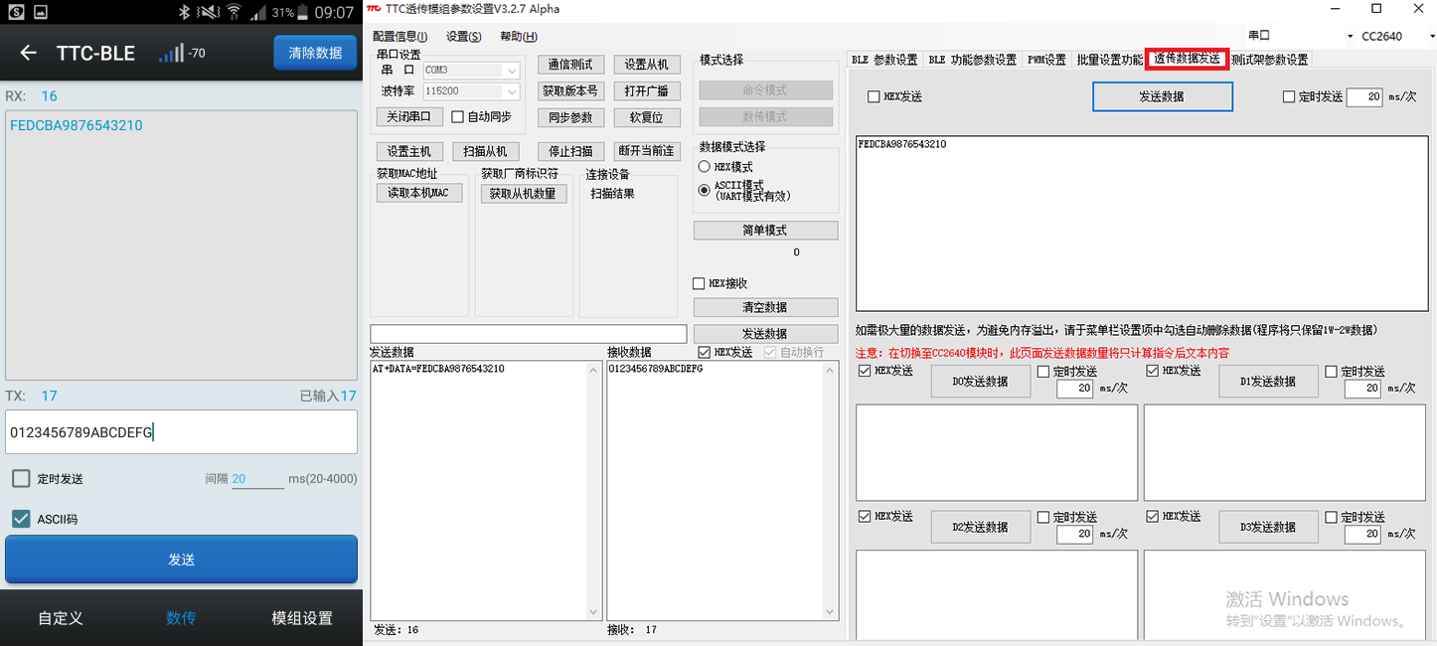
Task: Tap the blue 发送 button in the phone app
Action: (x=181, y=560)
